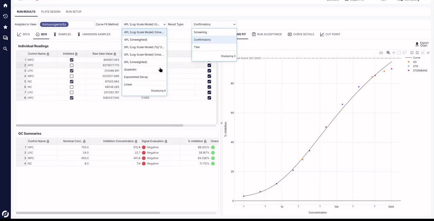Click the Individual Readings horizontal scrollbar
Screen dimensions: 434x221
[x=99, y=125]
